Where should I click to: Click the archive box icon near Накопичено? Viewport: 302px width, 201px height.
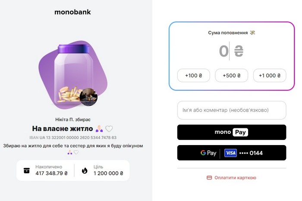click(x=27, y=170)
